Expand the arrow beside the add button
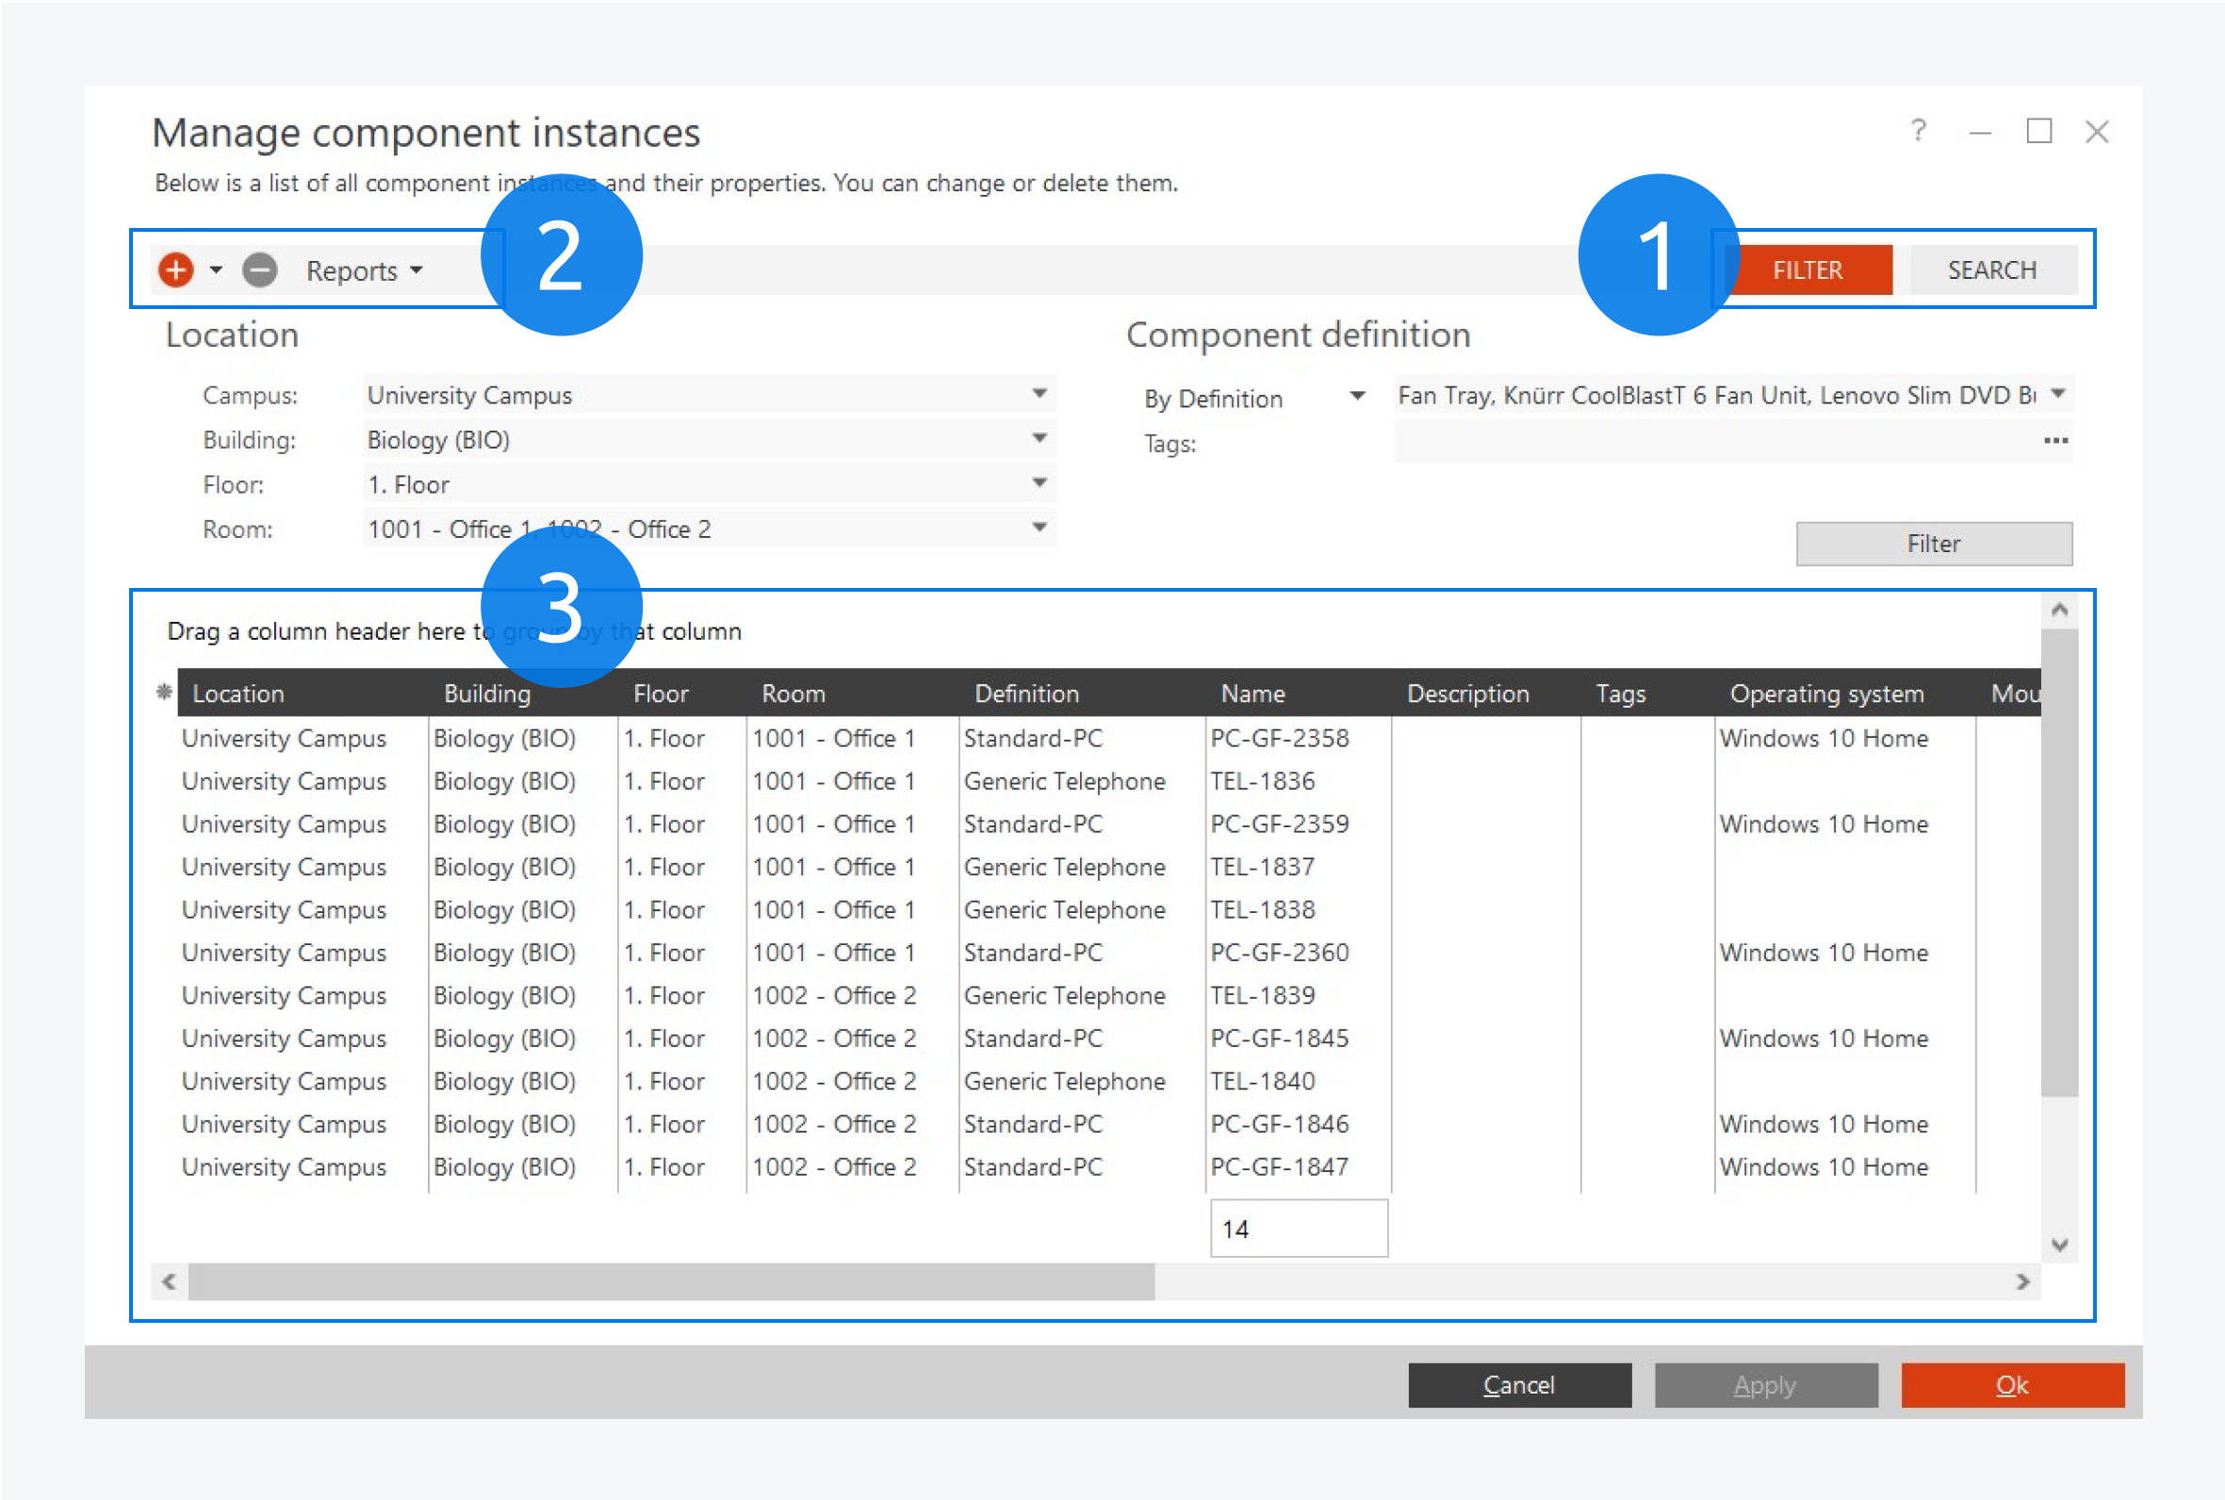Viewport: 2225px width, 1500px height. (x=216, y=269)
